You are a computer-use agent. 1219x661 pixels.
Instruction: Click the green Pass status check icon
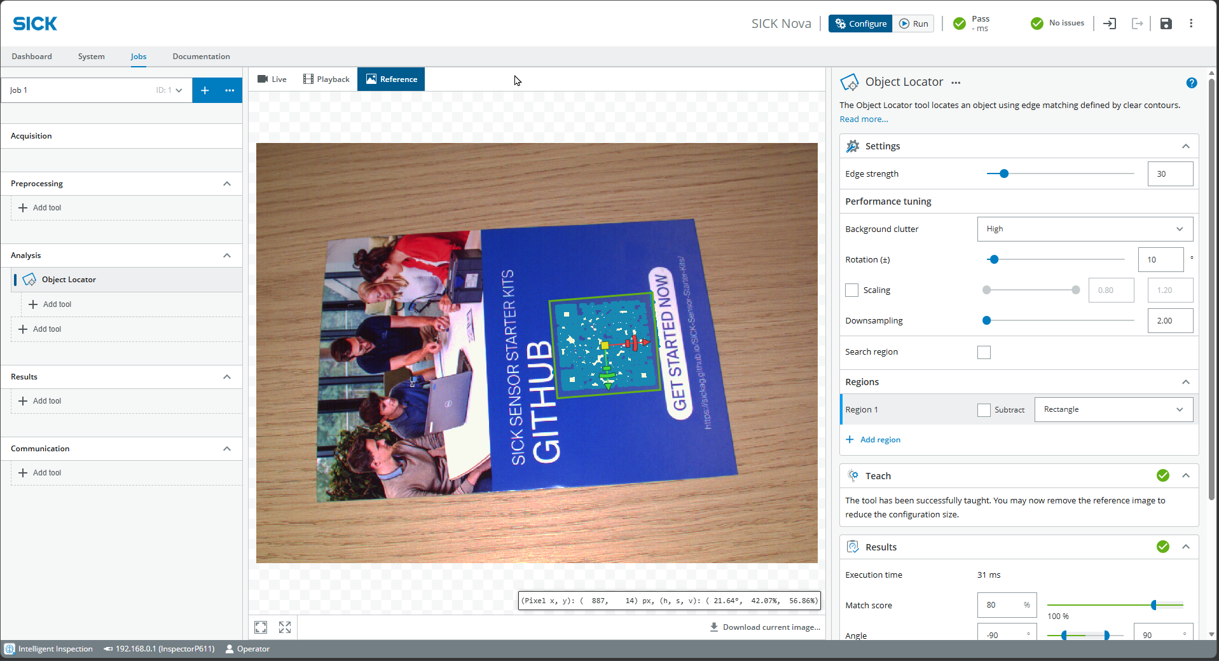click(960, 24)
